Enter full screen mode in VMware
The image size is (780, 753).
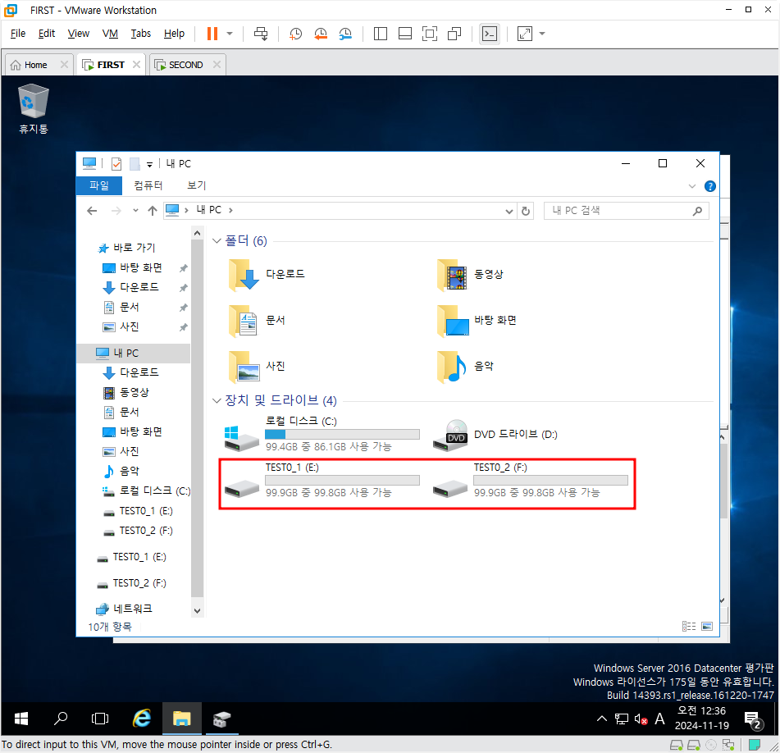click(429, 34)
